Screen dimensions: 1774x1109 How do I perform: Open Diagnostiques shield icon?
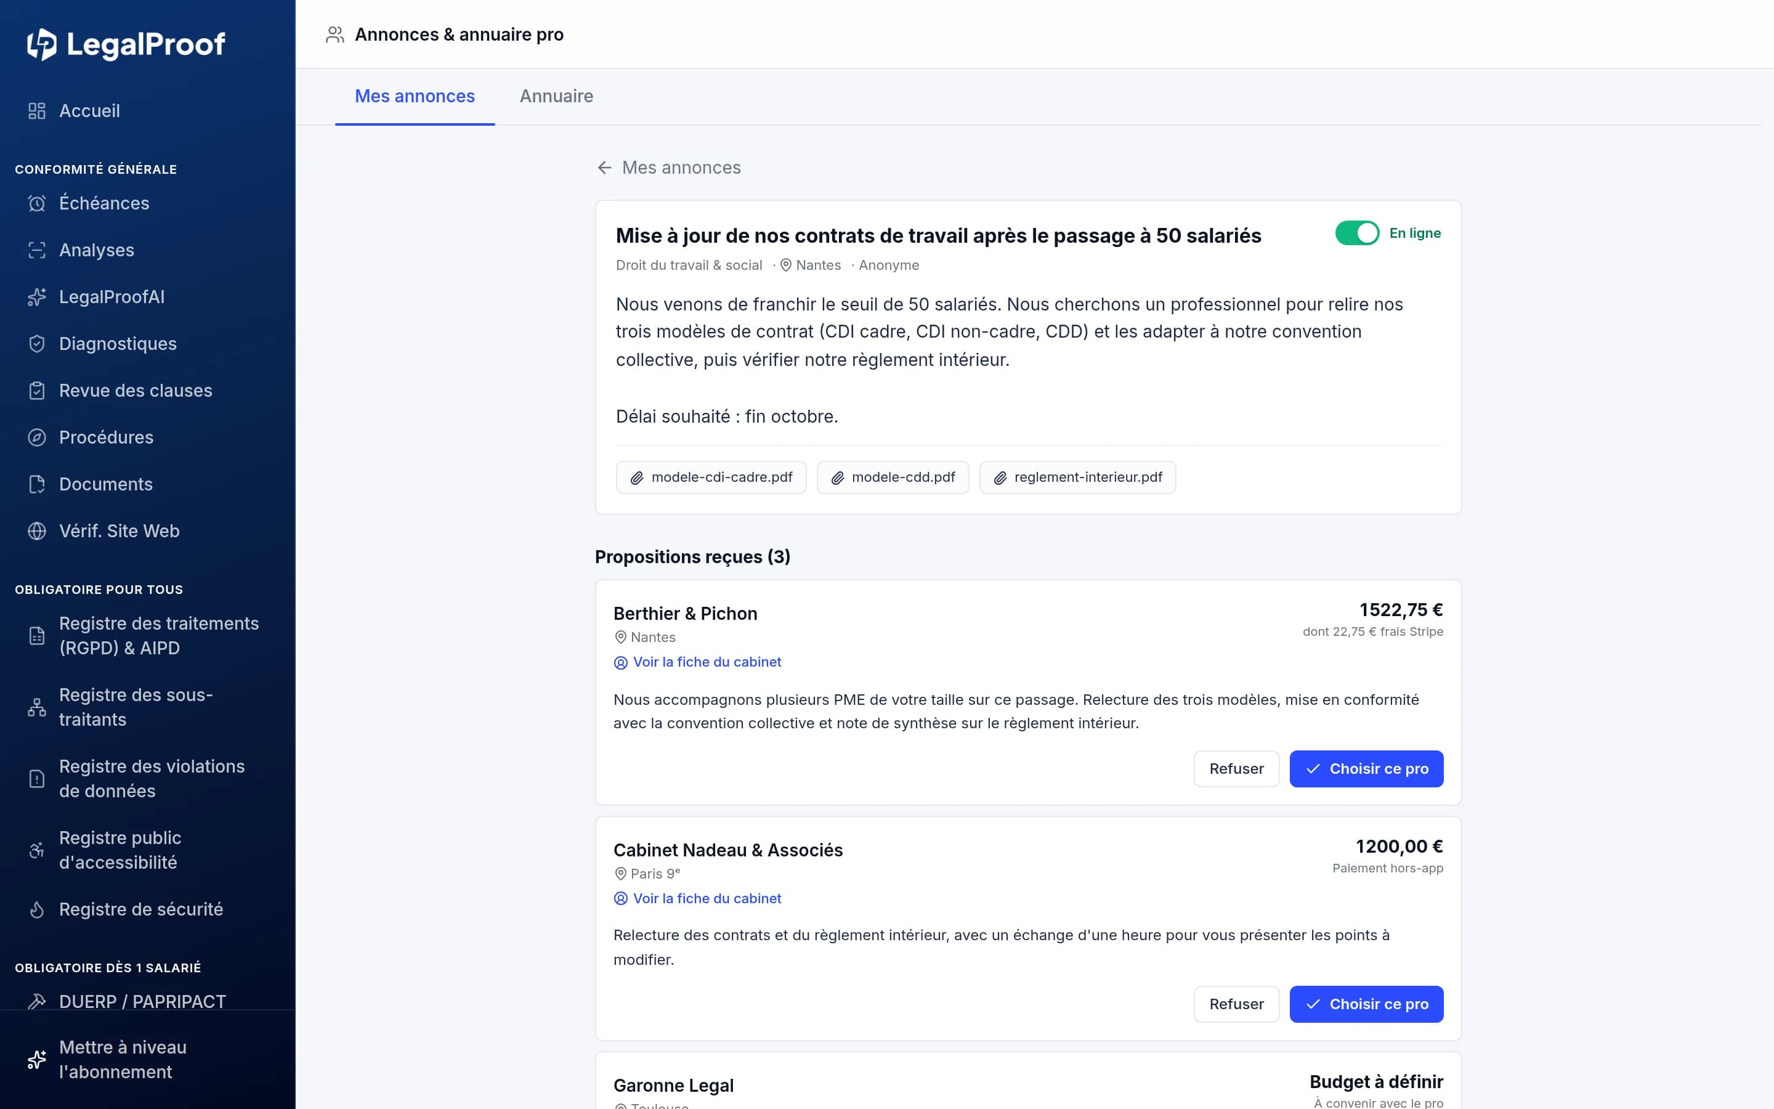click(37, 344)
